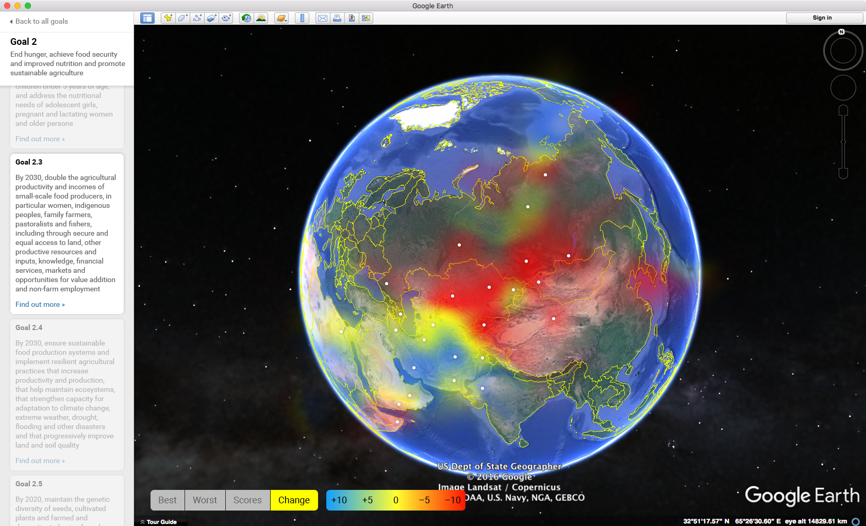The width and height of the screenshot is (866, 526).
Task: Select the Worst tab
Action: pyautogui.click(x=205, y=500)
